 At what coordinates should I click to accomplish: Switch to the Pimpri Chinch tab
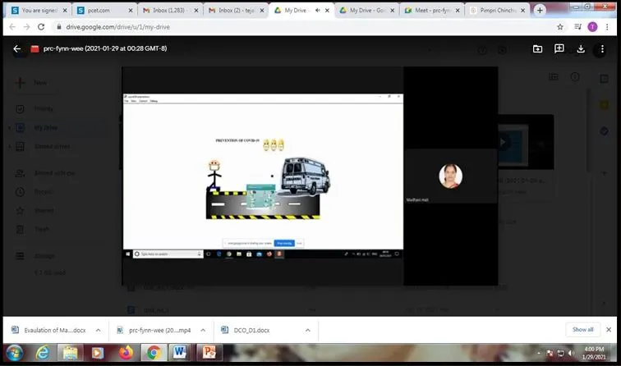point(498,11)
